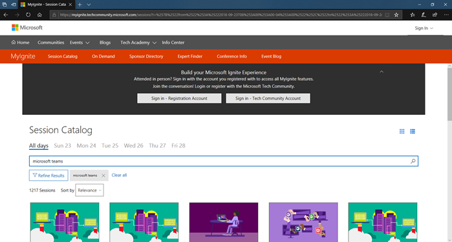Click Sign in - Registration Account button
Screen dimensions: 452x242
179,98
